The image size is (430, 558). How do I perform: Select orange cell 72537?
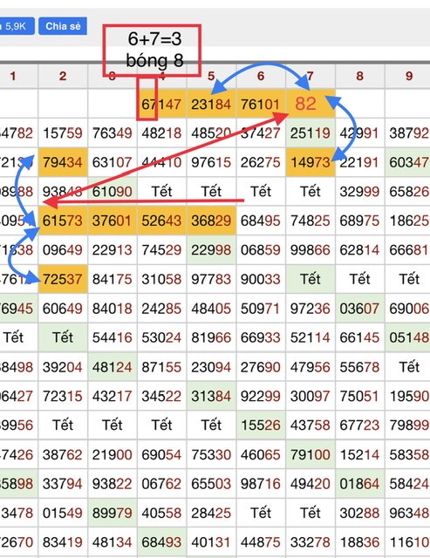63,279
